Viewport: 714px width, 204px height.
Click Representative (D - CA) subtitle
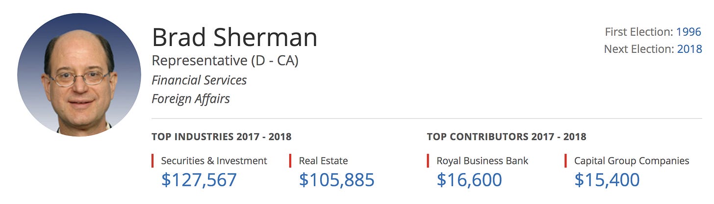[x=225, y=61]
